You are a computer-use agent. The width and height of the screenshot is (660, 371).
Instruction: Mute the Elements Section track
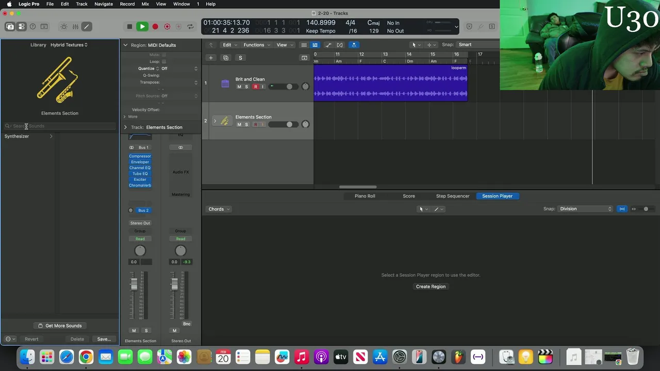click(x=239, y=124)
